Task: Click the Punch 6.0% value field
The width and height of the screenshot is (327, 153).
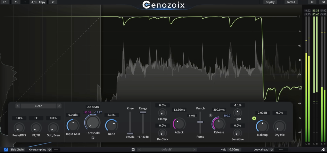Action: (x=192, y=116)
